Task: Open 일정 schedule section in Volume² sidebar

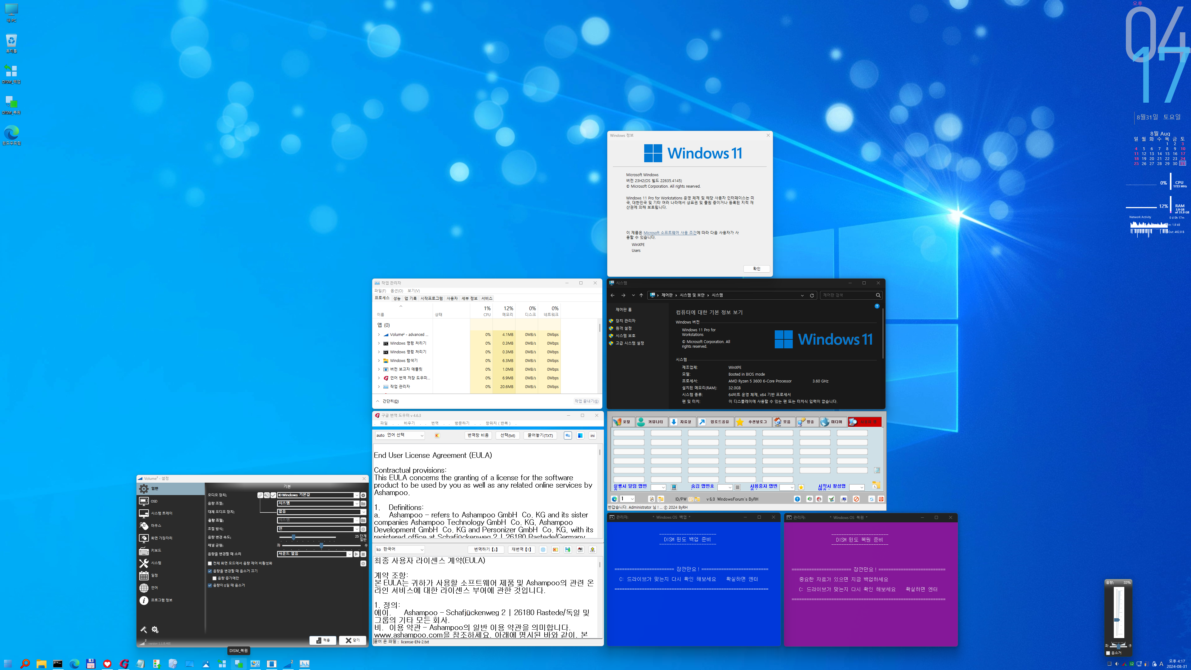Action: 170,576
